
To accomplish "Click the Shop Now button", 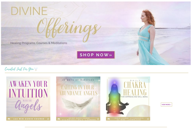I will click(96, 55).
